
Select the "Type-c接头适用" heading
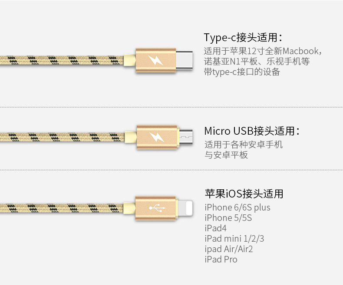[x=243, y=37]
